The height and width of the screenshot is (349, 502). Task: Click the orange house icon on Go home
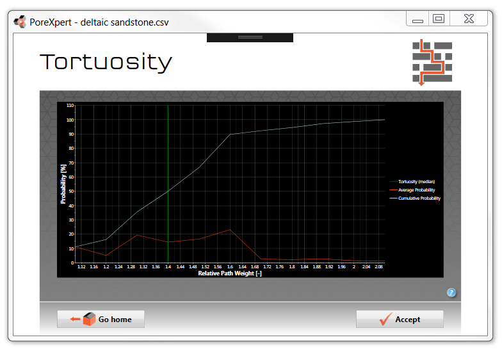[x=88, y=319]
